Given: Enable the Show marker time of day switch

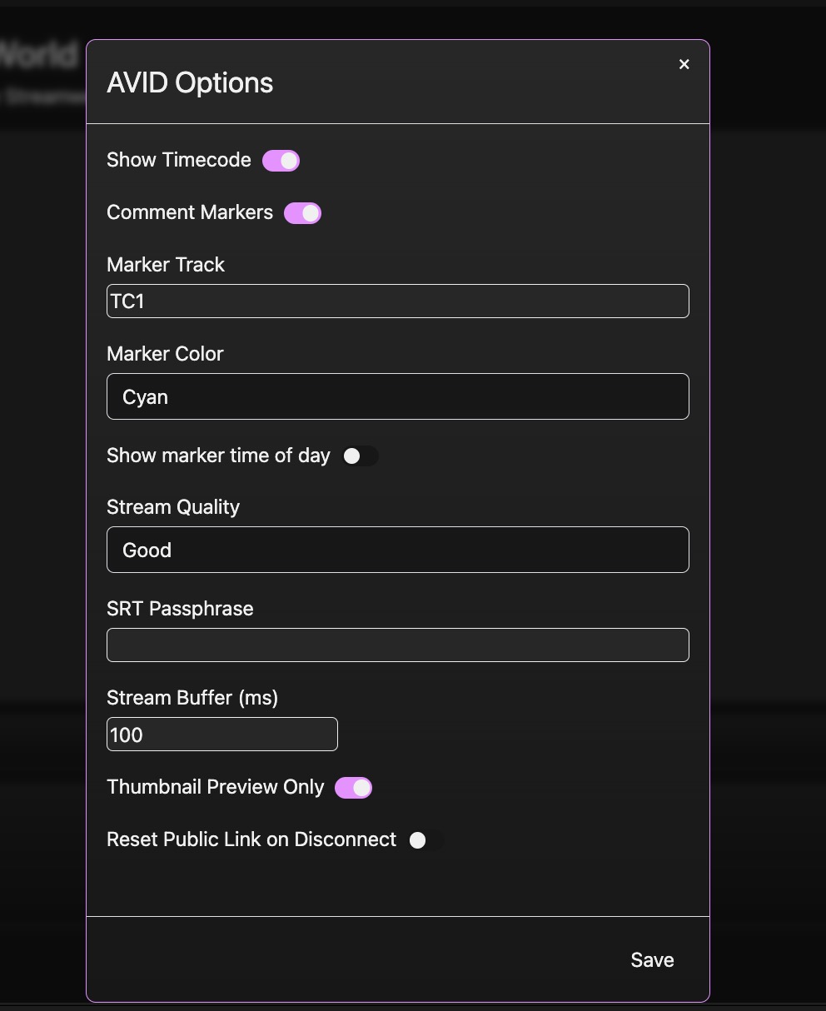Looking at the screenshot, I should click(360, 456).
